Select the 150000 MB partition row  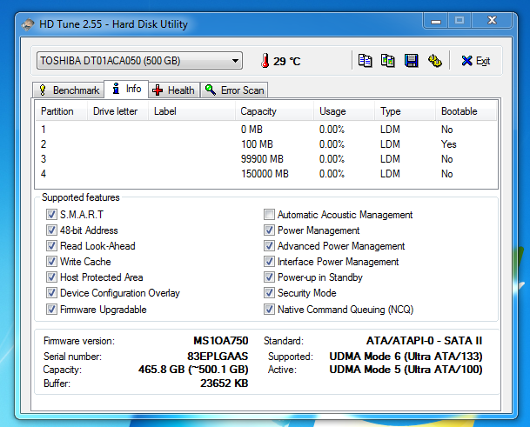pos(266,174)
